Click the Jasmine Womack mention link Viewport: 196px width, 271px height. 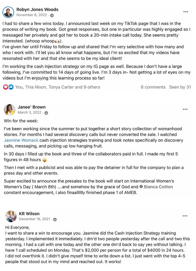21,140
